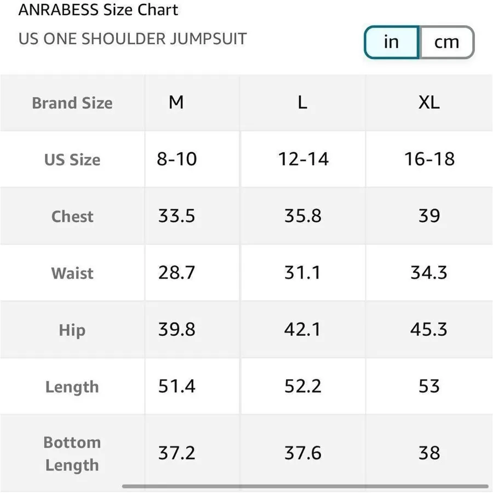This screenshot has height=493, width=493.
Task: Click the 12-14 US size cell
Action: coord(303,159)
